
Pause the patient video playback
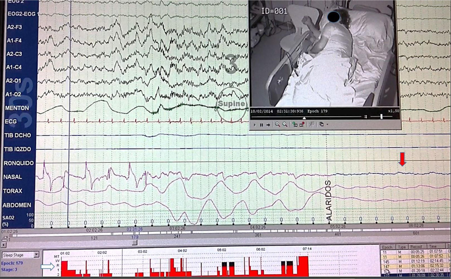coord(261,125)
